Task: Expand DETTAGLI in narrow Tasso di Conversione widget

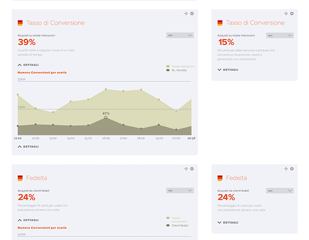Action: point(228,70)
